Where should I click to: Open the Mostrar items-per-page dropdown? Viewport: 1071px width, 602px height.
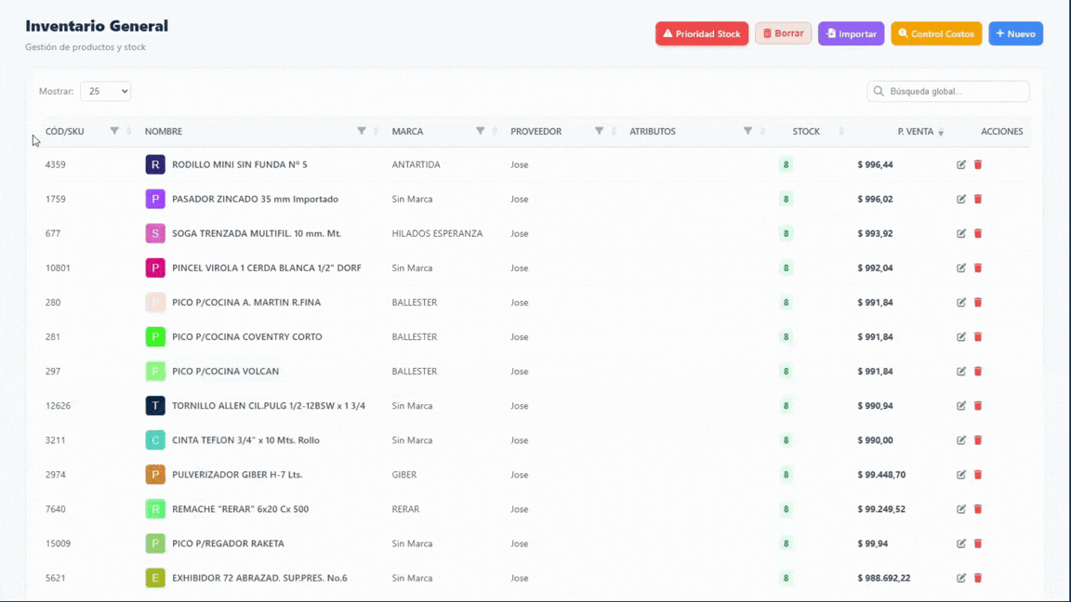click(105, 91)
